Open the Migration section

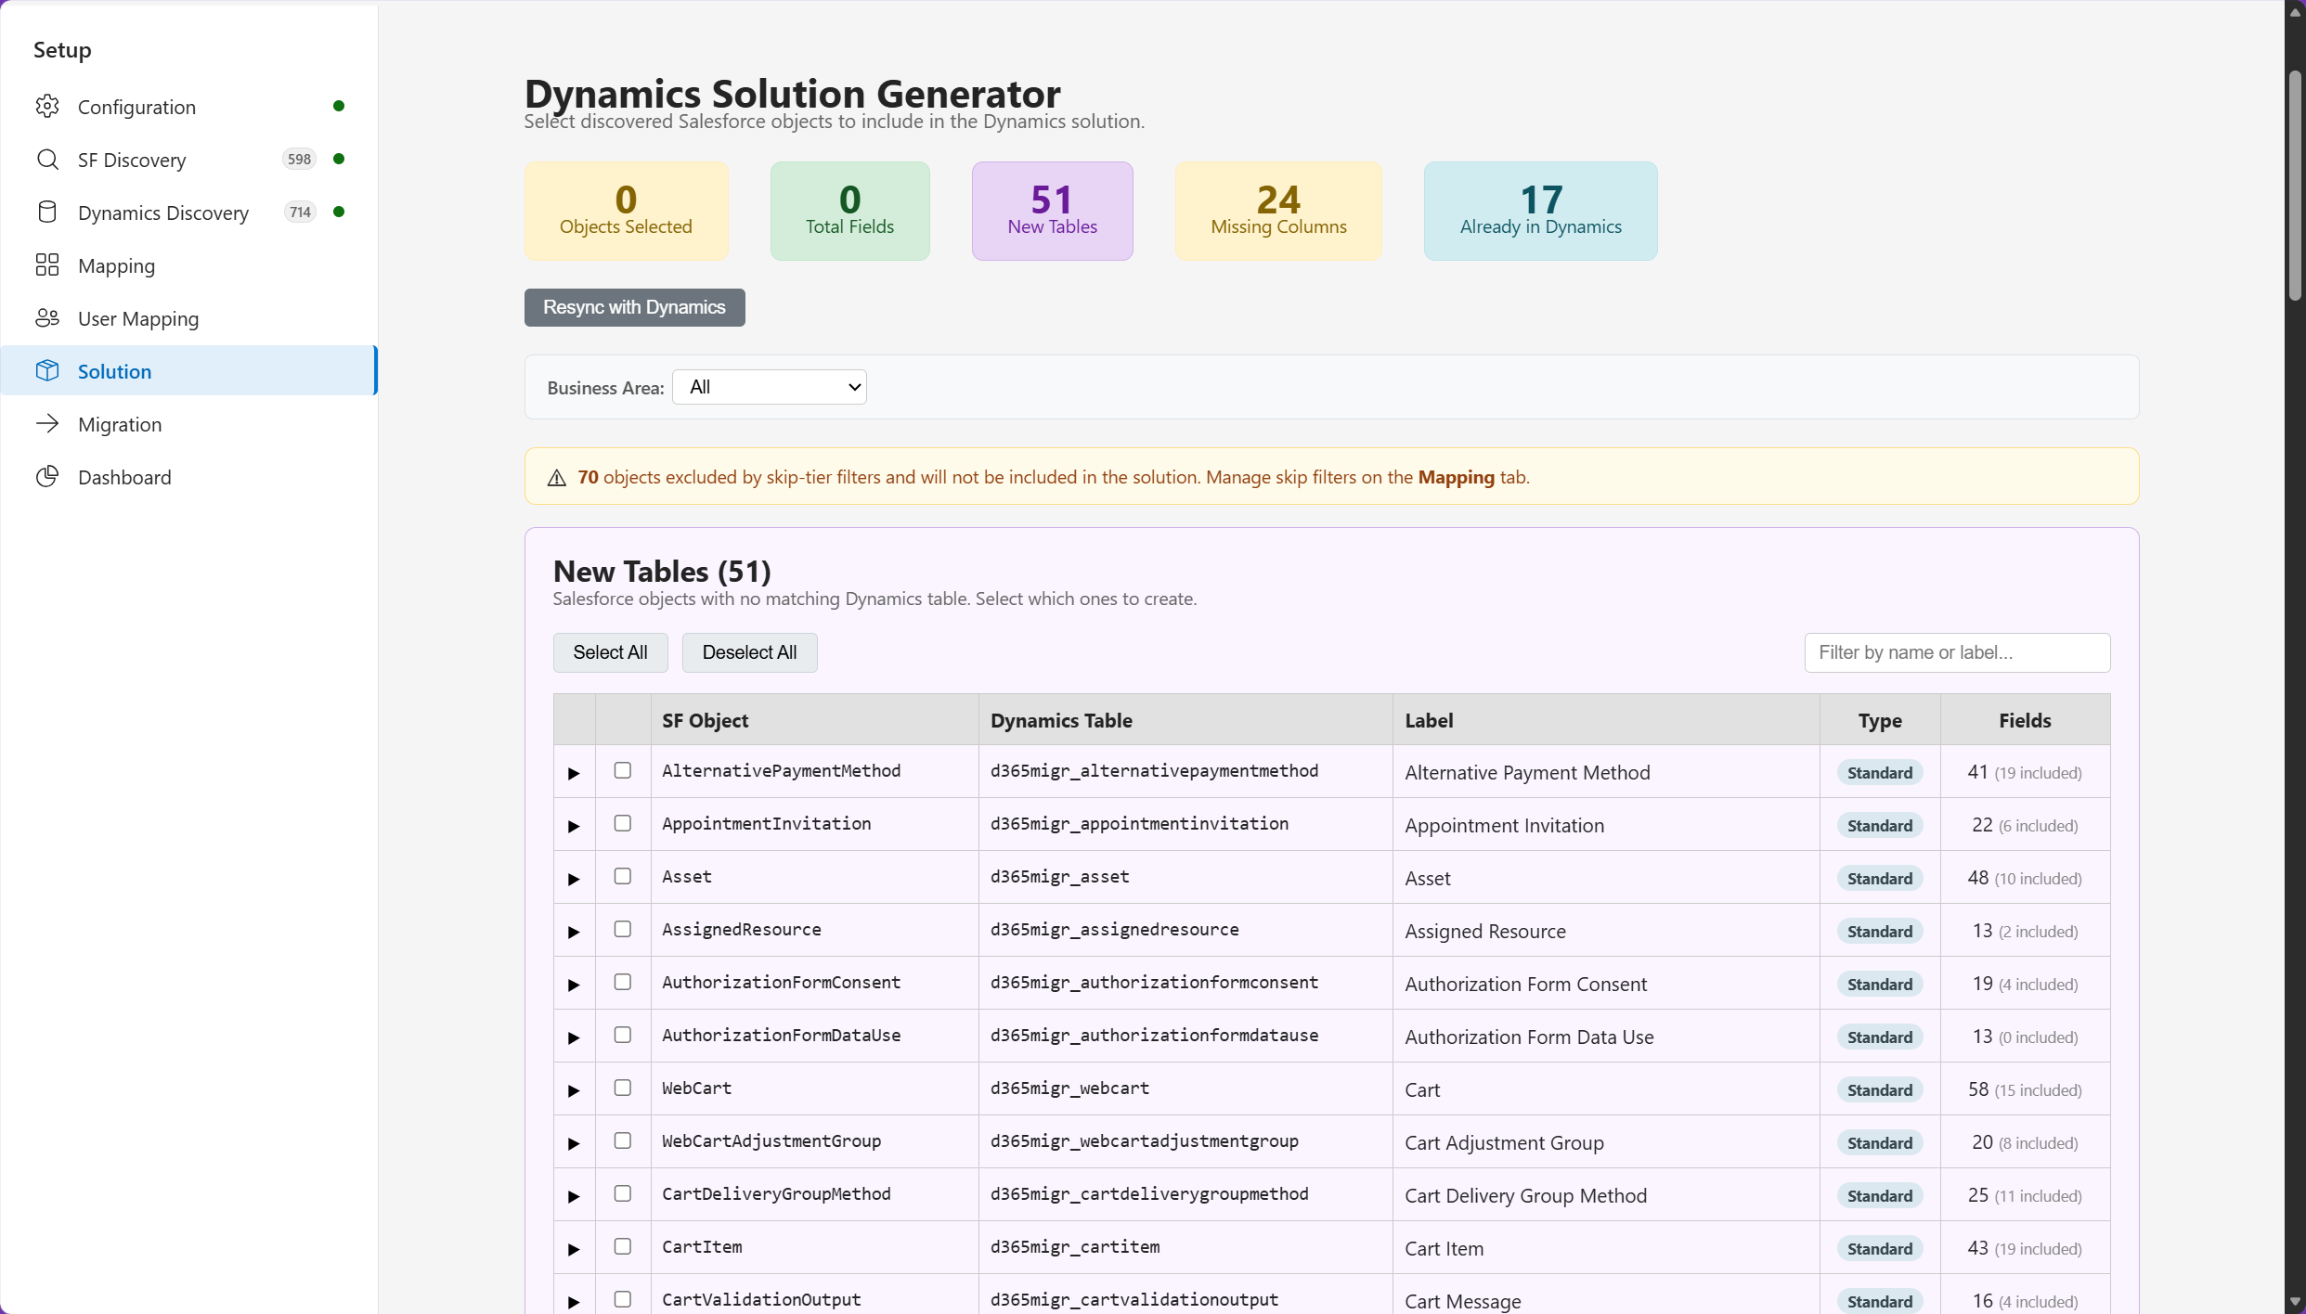point(189,424)
